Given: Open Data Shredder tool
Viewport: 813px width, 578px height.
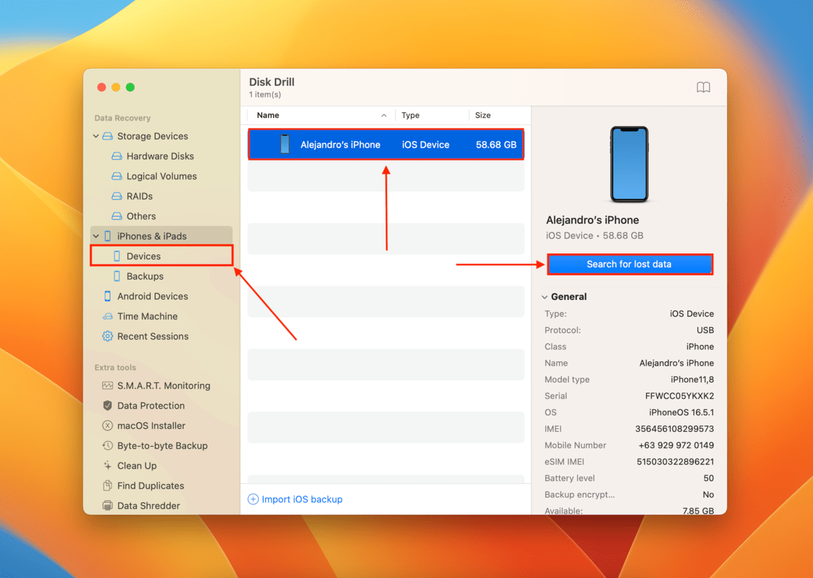Looking at the screenshot, I should (148, 506).
